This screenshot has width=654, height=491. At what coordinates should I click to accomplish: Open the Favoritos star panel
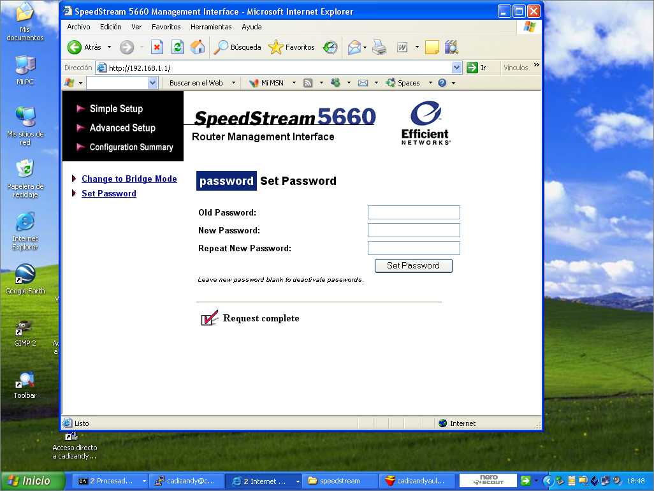click(x=291, y=47)
